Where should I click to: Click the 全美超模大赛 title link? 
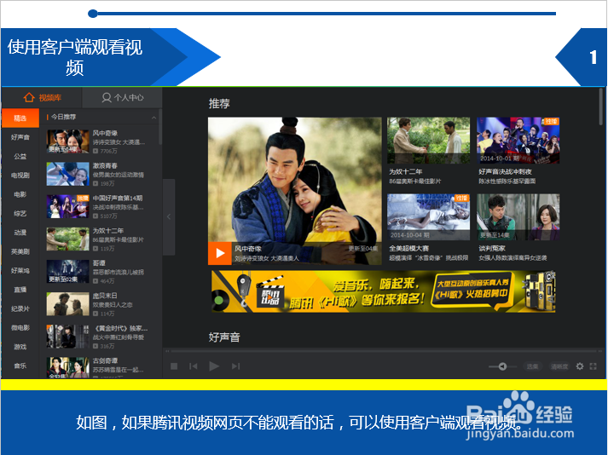click(x=408, y=249)
